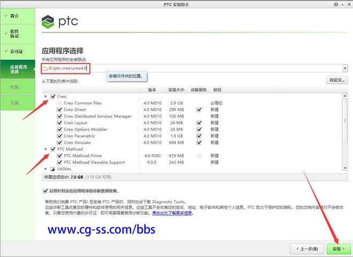Edit the installation path field
Screen dimensions: 353x257
(195, 68)
